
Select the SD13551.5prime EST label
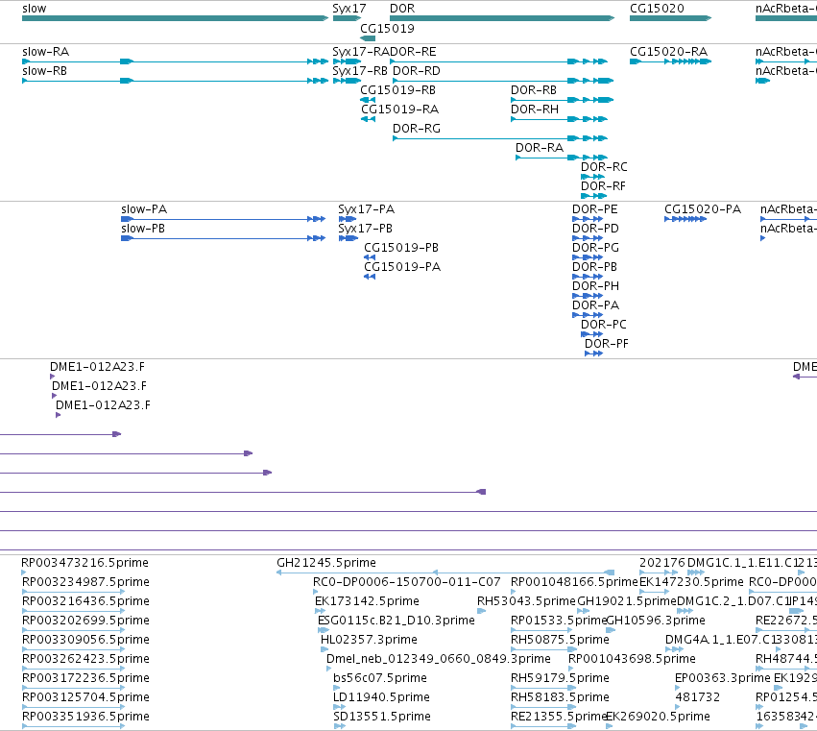click(x=382, y=717)
